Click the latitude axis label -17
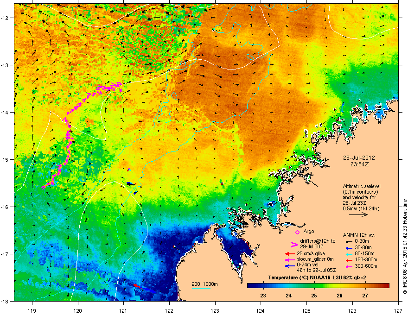408x315 pixels. 5,254
